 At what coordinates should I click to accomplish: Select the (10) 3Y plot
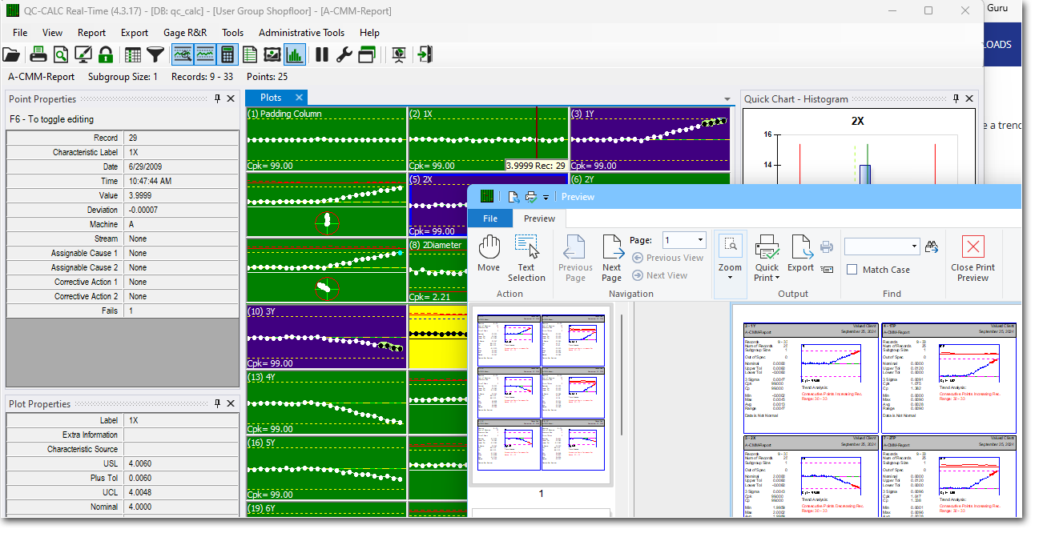tap(327, 336)
